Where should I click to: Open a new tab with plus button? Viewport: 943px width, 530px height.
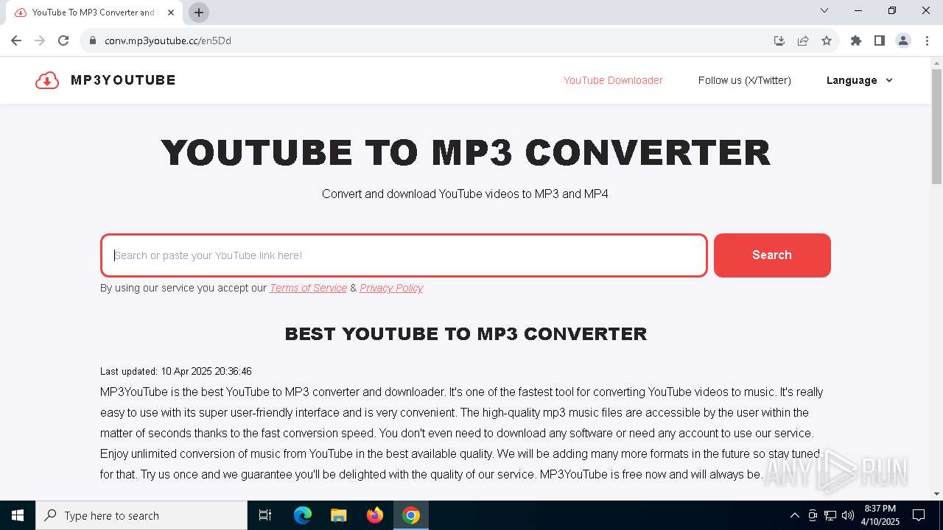point(199,13)
